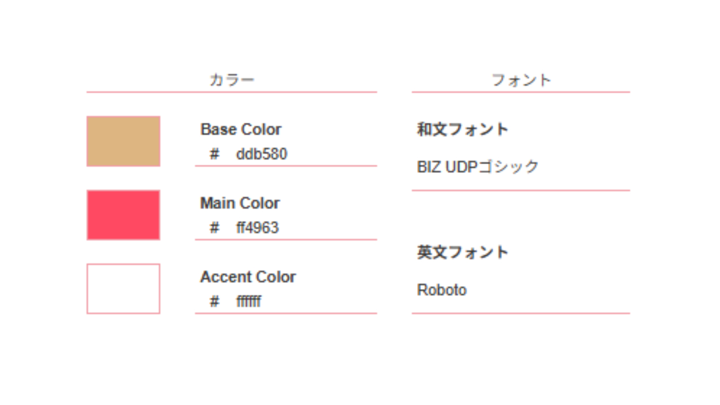720x405 pixels.
Task: Click the # symbol beside ffffff
Action: pyautogui.click(x=214, y=302)
